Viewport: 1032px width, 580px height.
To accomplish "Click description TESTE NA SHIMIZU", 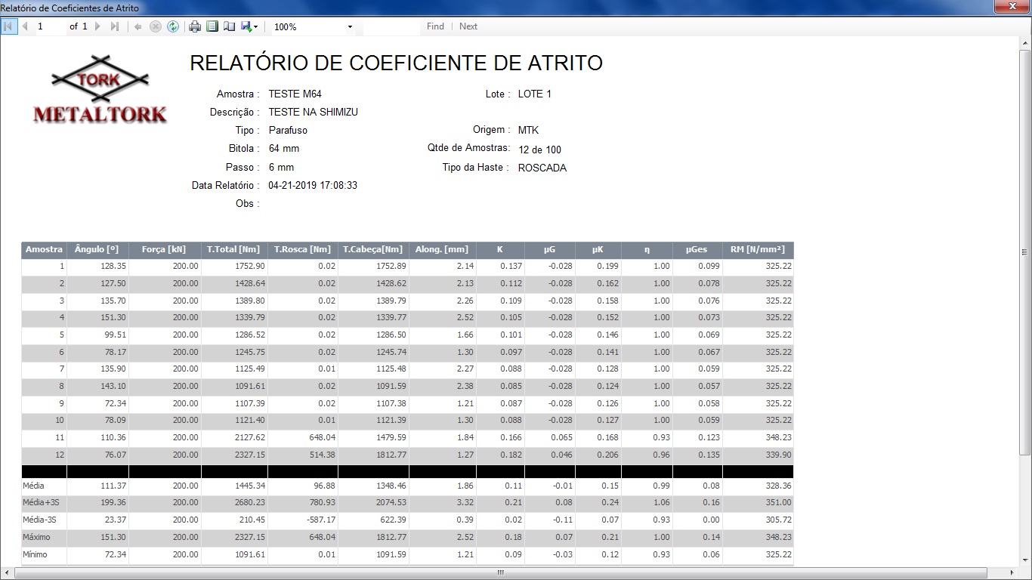I will pos(314,112).
